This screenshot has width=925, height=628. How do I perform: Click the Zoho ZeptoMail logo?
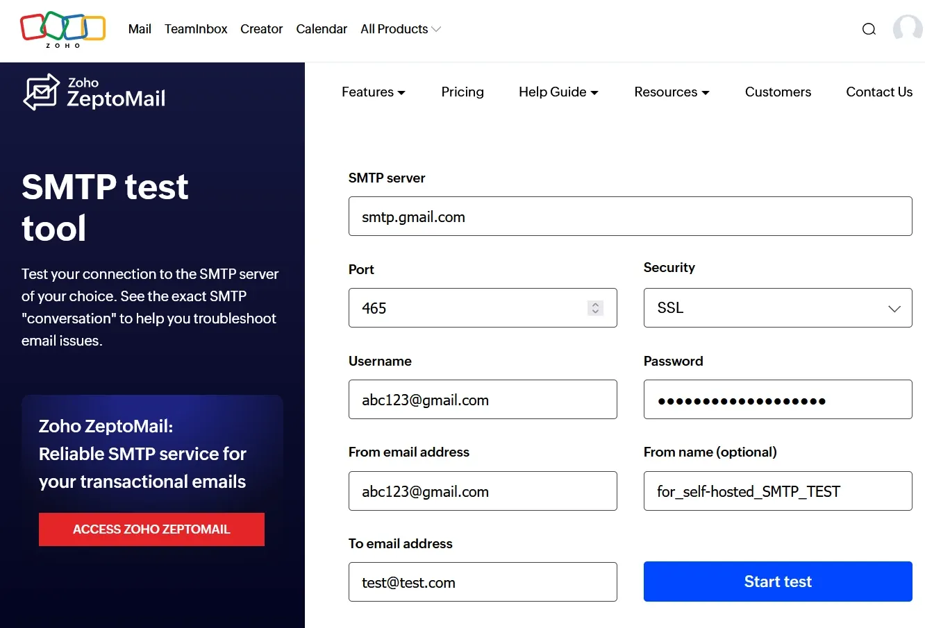[94, 93]
